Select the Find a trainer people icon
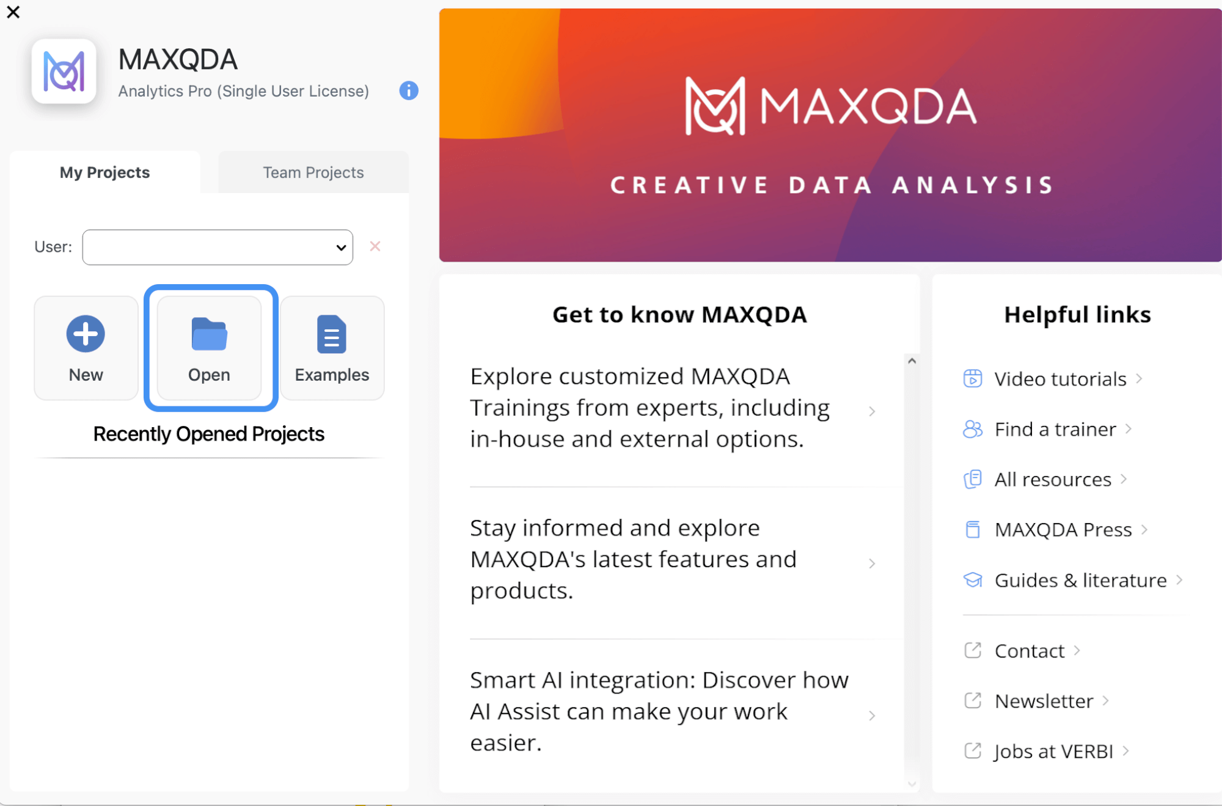1222x806 pixels. pyautogui.click(x=973, y=429)
